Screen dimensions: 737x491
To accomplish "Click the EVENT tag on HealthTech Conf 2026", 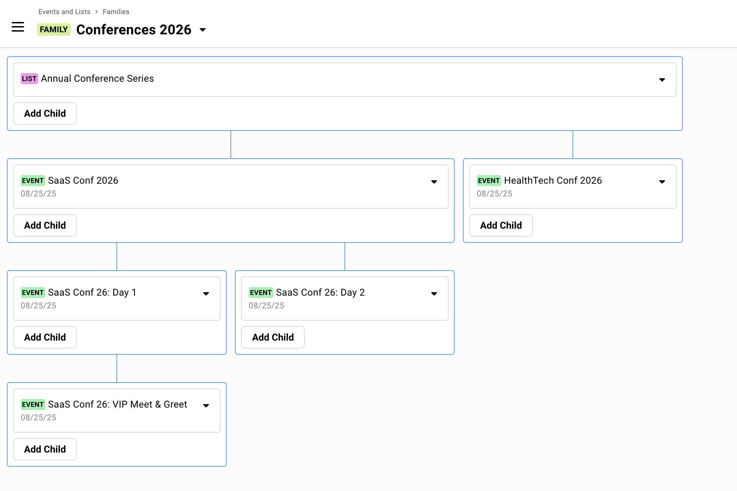I will pyautogui.click(x=488, y=181).
